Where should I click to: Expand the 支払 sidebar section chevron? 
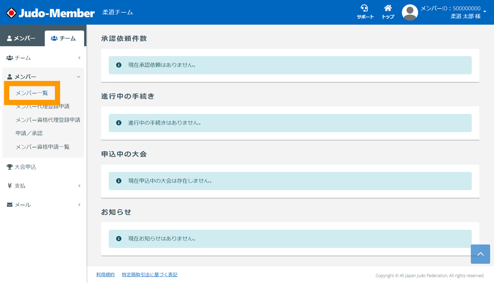coord(80,186)
